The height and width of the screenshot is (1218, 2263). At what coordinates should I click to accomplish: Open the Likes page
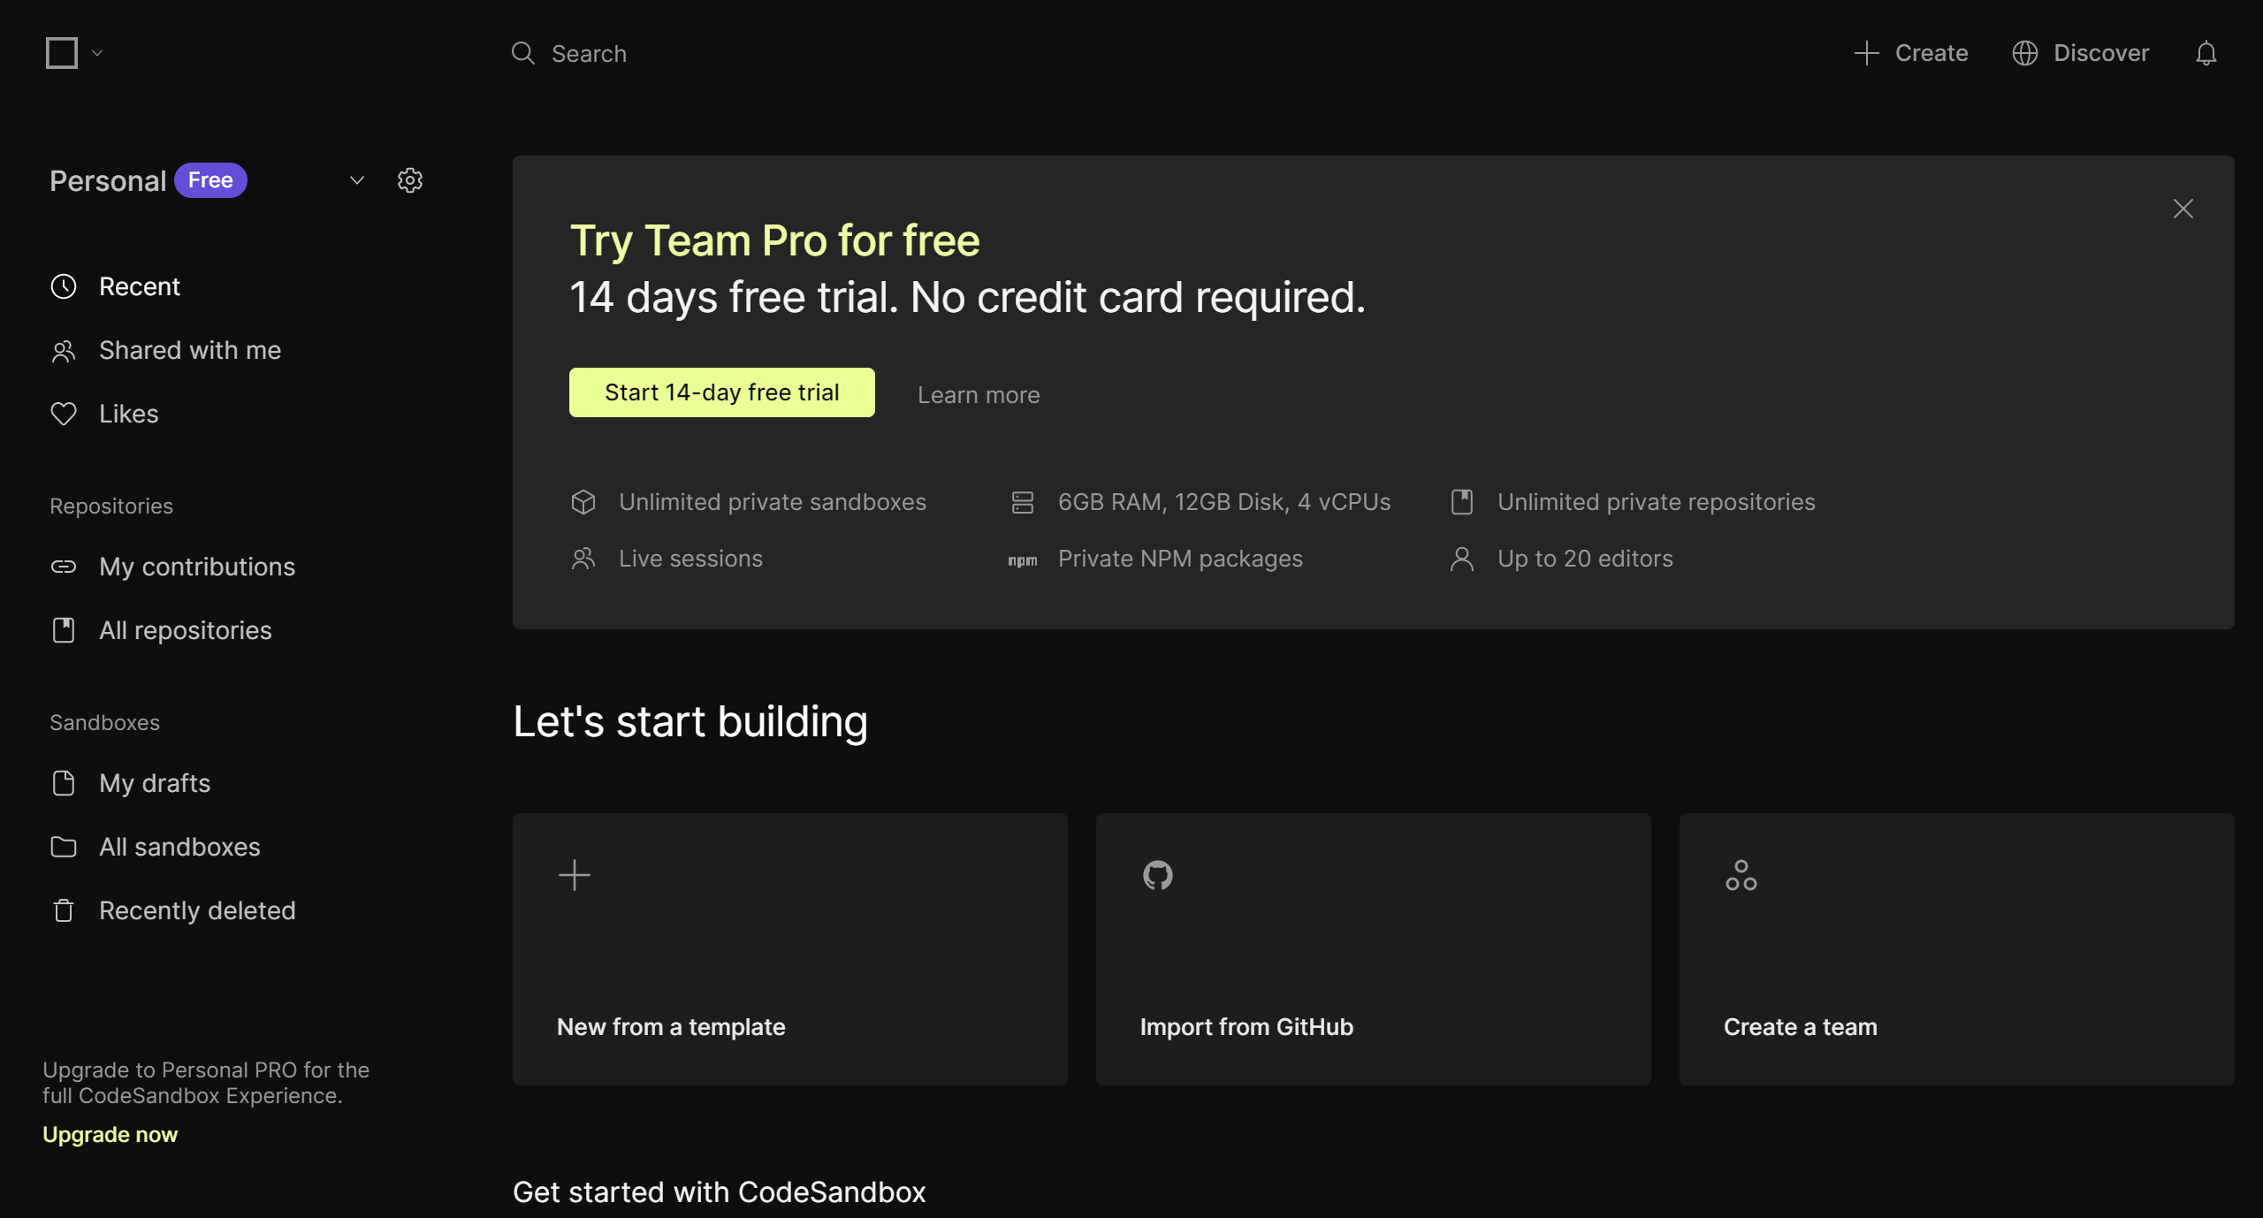tap(128, 414)
